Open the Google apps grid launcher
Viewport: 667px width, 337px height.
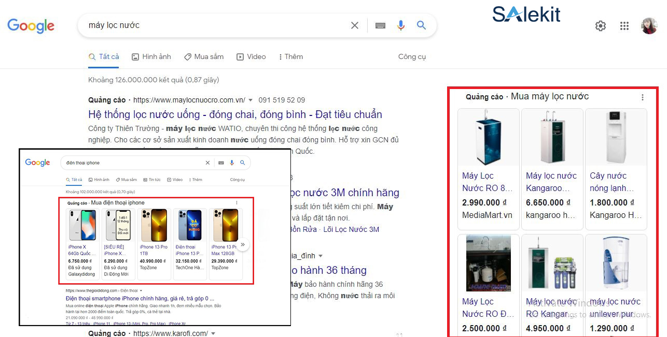[624, 25]
